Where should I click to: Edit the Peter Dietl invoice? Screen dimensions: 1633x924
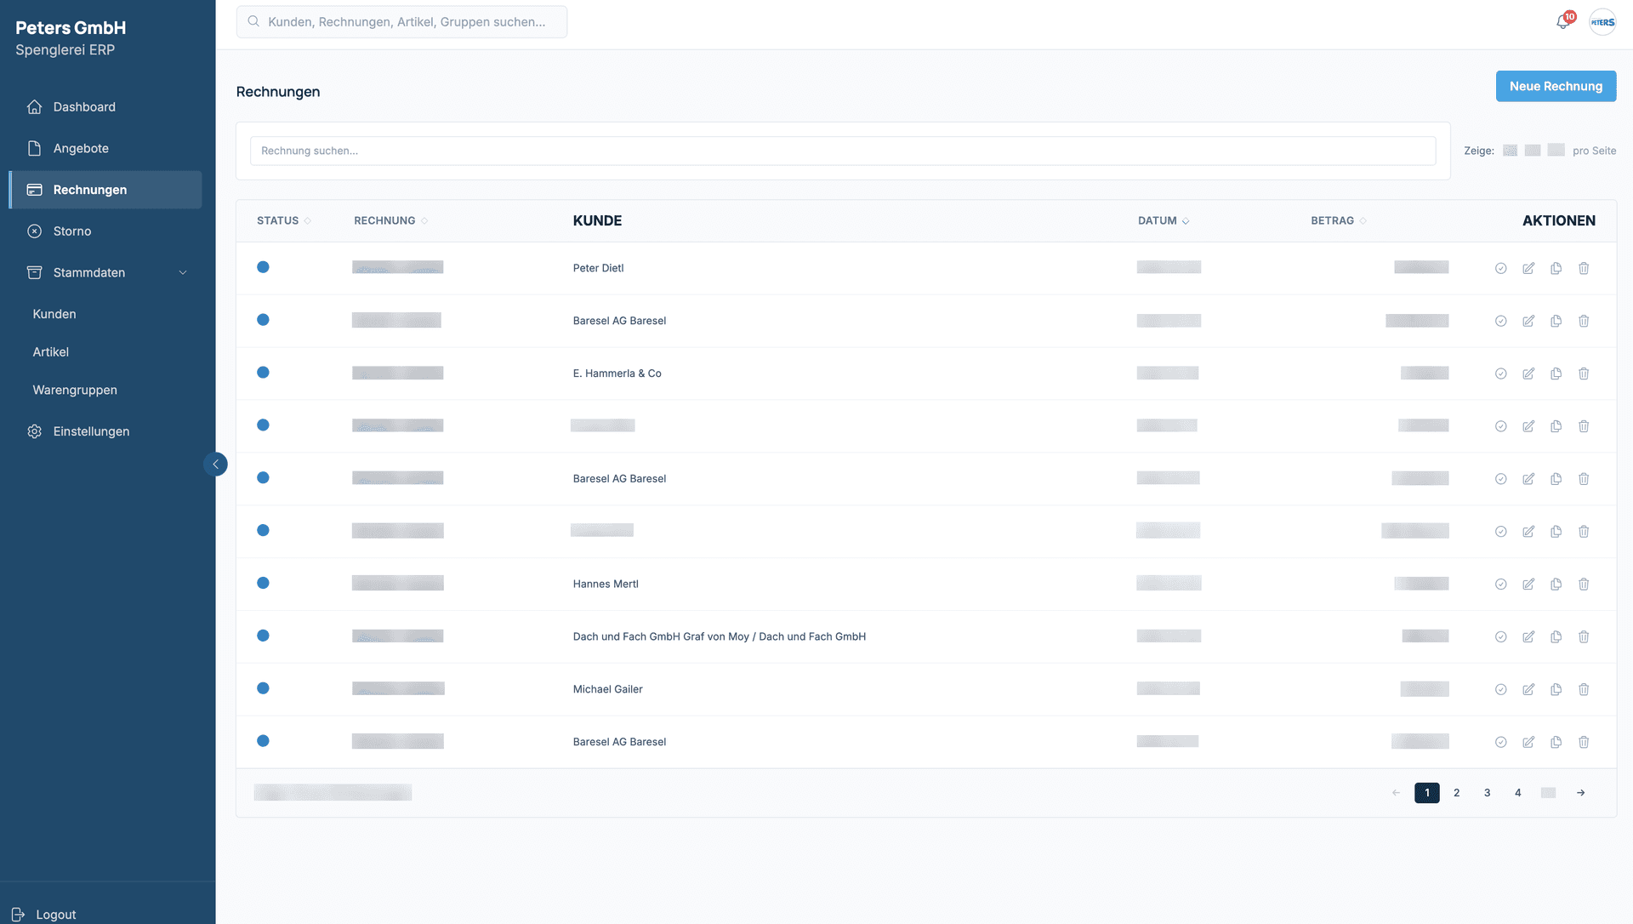(1528, 268)
